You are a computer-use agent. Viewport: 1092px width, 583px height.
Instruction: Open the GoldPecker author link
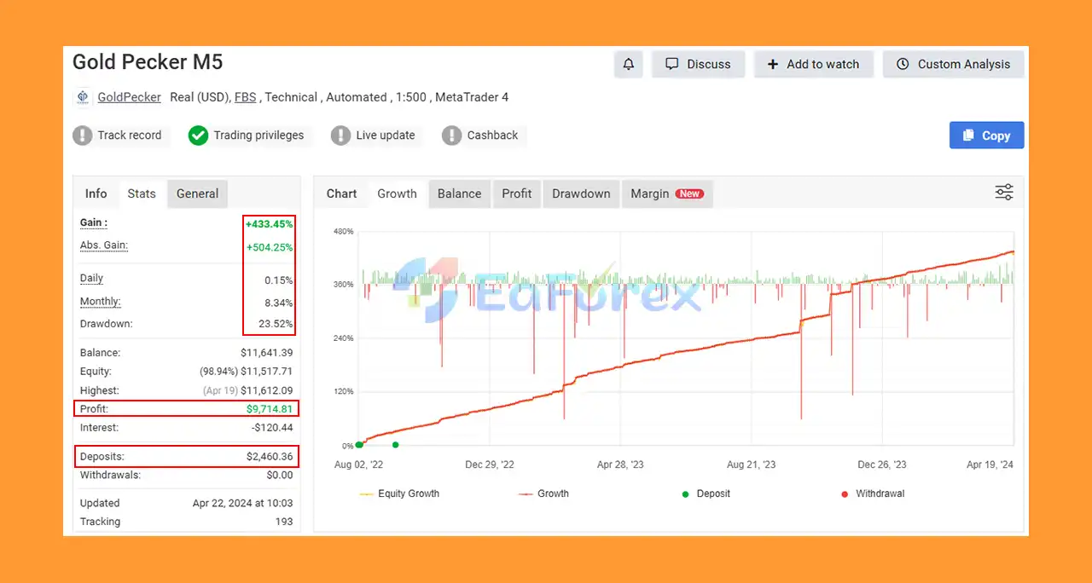click(130, 97)
